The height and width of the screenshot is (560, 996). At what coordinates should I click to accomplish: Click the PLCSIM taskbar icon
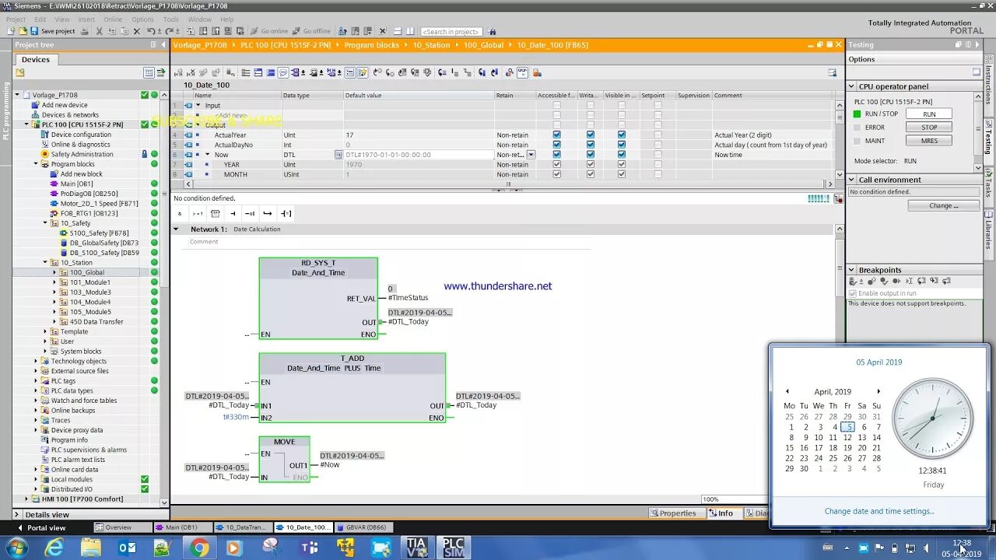click(x=453, y=548)
